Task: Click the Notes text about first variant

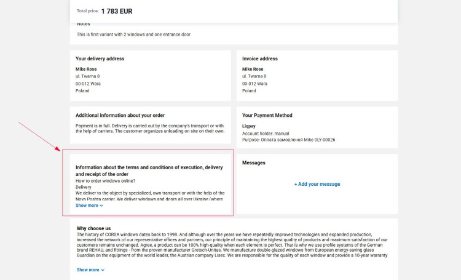Action: (133, 34)
